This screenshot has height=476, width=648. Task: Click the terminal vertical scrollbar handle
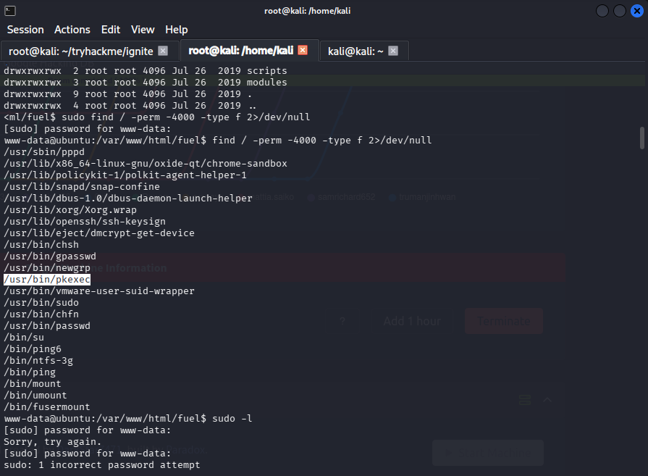[x=641, y=138]
